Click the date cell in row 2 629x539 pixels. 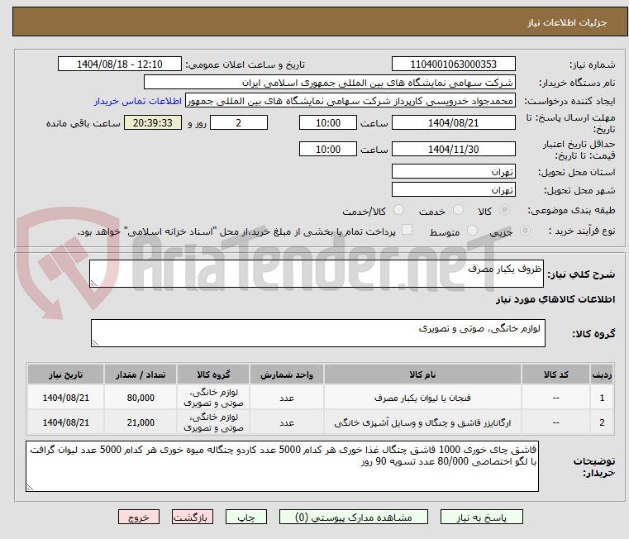66,422
